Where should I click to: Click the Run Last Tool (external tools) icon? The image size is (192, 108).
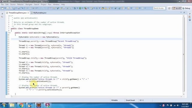[x=85, y=8]
